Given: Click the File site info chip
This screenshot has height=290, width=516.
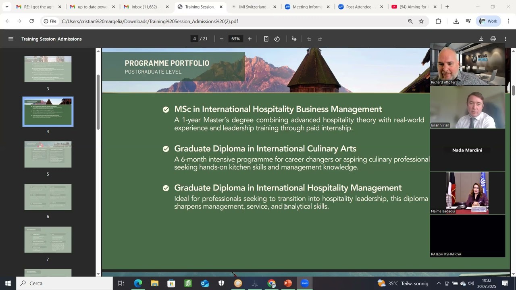Looking at the screenshot, I should [x=50, y=21].
